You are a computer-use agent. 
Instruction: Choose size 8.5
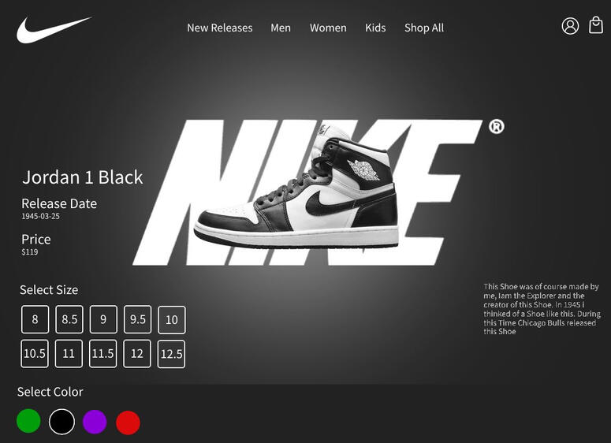click(69, 319)
